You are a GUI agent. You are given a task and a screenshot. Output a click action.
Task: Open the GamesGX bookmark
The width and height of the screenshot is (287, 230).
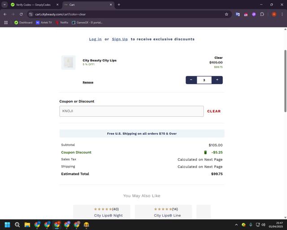(x=87, y=22)
